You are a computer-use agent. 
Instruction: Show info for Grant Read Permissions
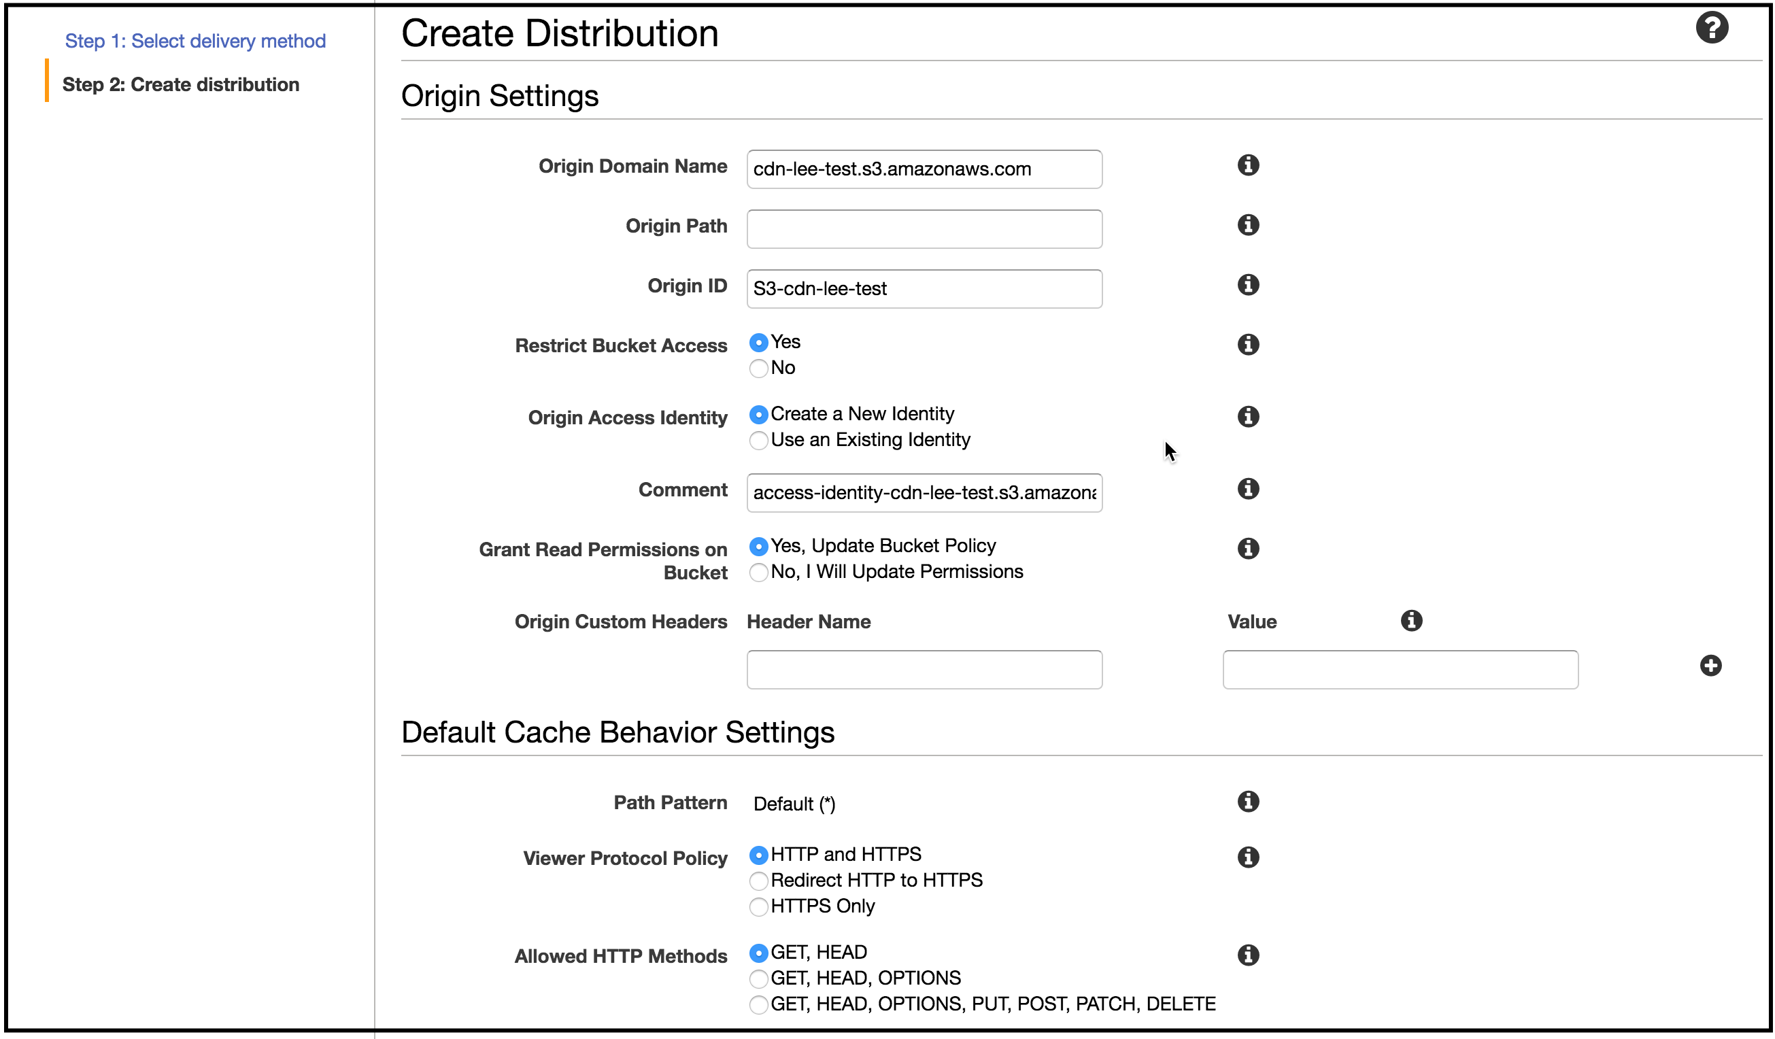(x=1248, y=548)
